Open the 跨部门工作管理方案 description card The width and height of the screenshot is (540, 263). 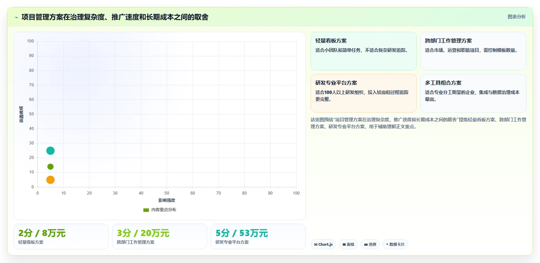(473, 51)
